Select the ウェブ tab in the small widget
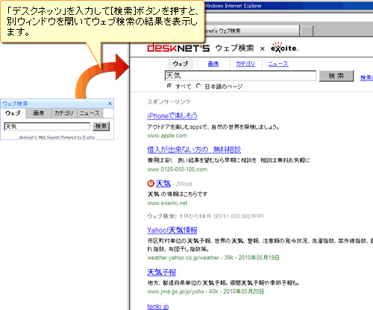The width and height of the screenshot is (373, 310). pos(13,113)
